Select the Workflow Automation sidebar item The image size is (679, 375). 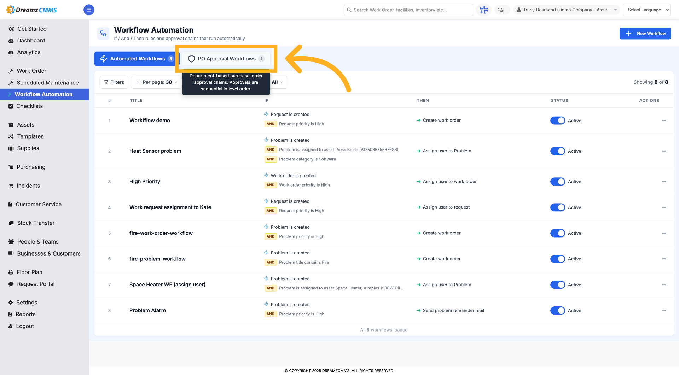coord(45,94)
